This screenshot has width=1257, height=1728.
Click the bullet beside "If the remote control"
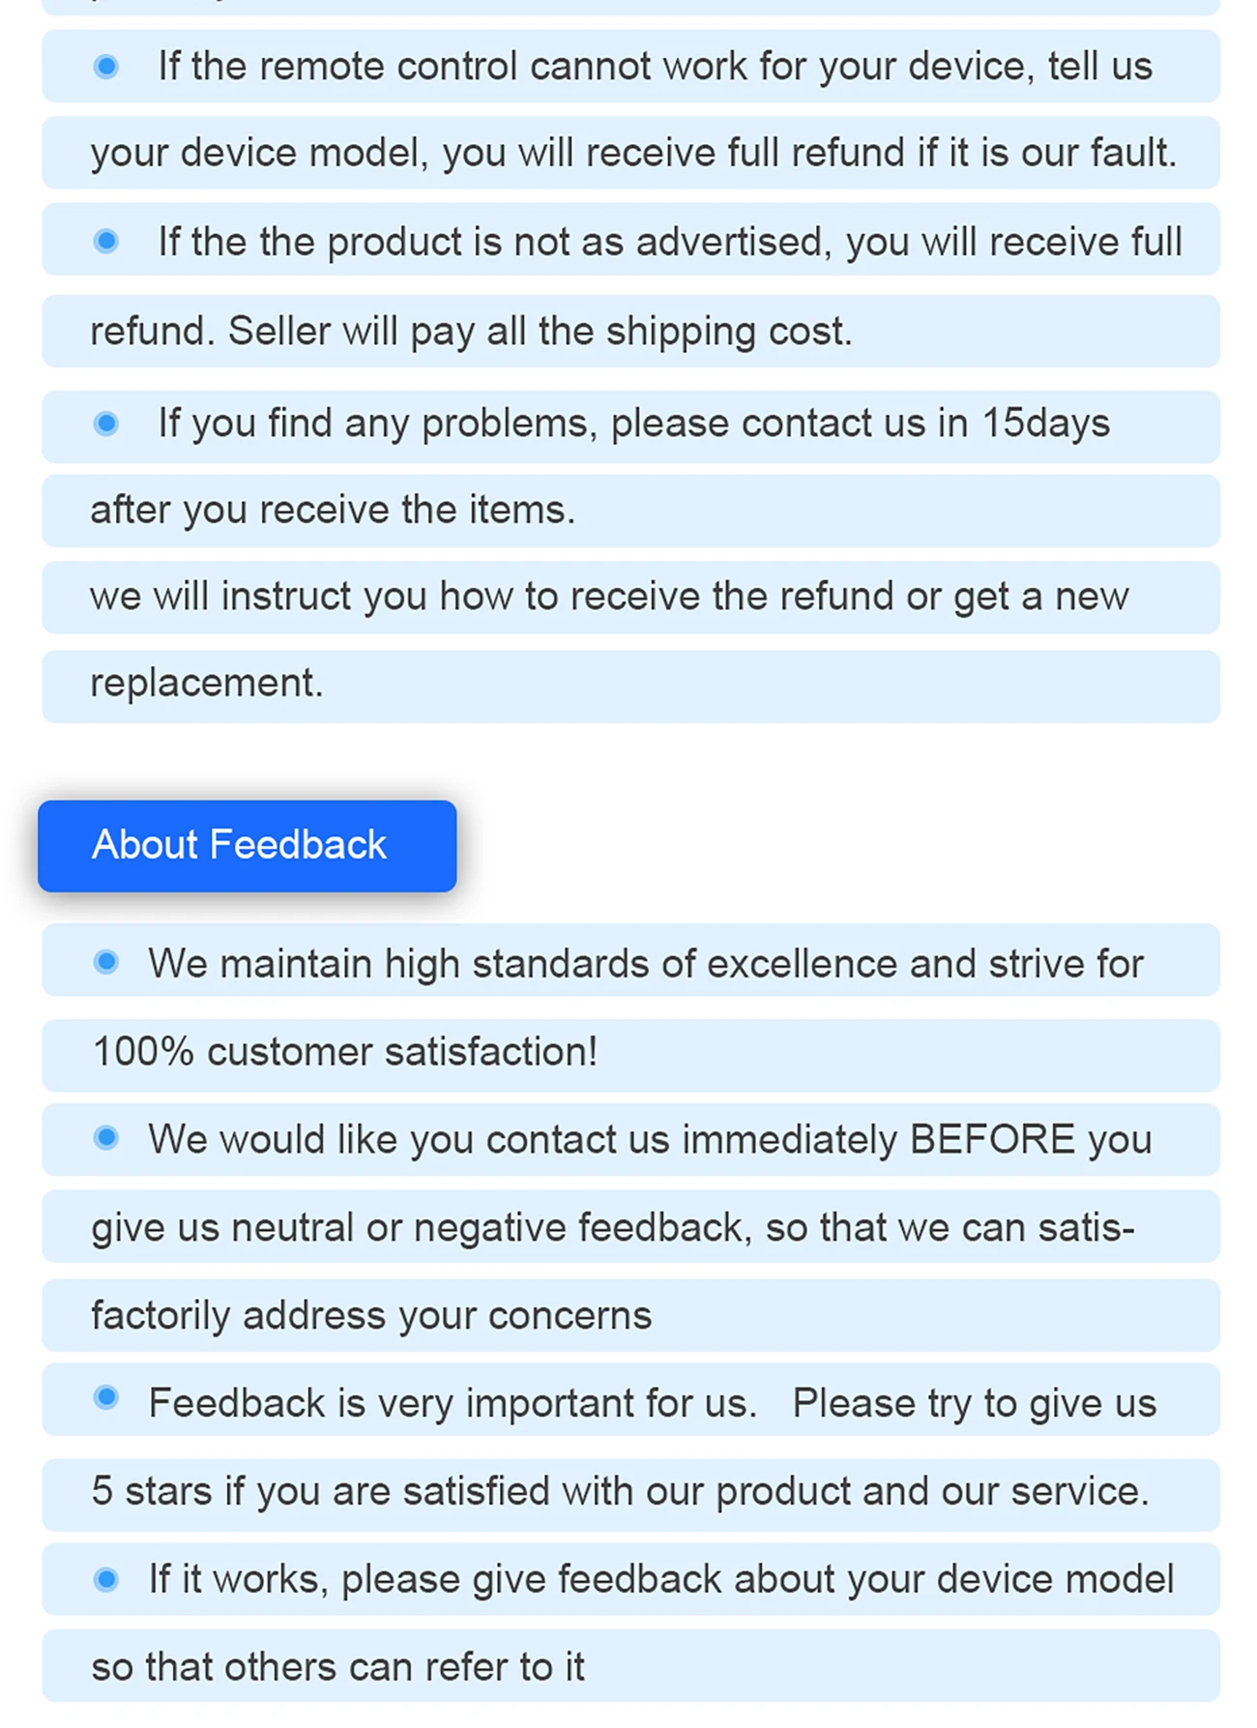coord(106,67)
